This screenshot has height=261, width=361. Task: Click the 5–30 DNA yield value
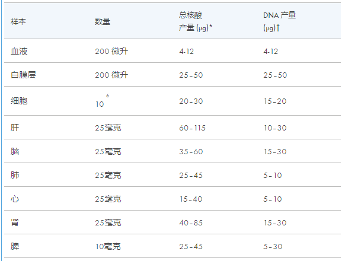tap(273, 247)
